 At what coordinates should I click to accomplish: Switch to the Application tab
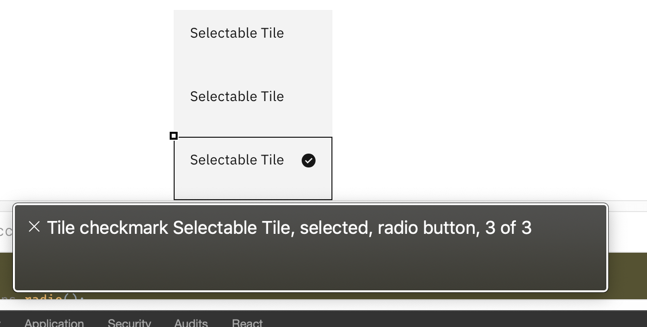point(54,323)
